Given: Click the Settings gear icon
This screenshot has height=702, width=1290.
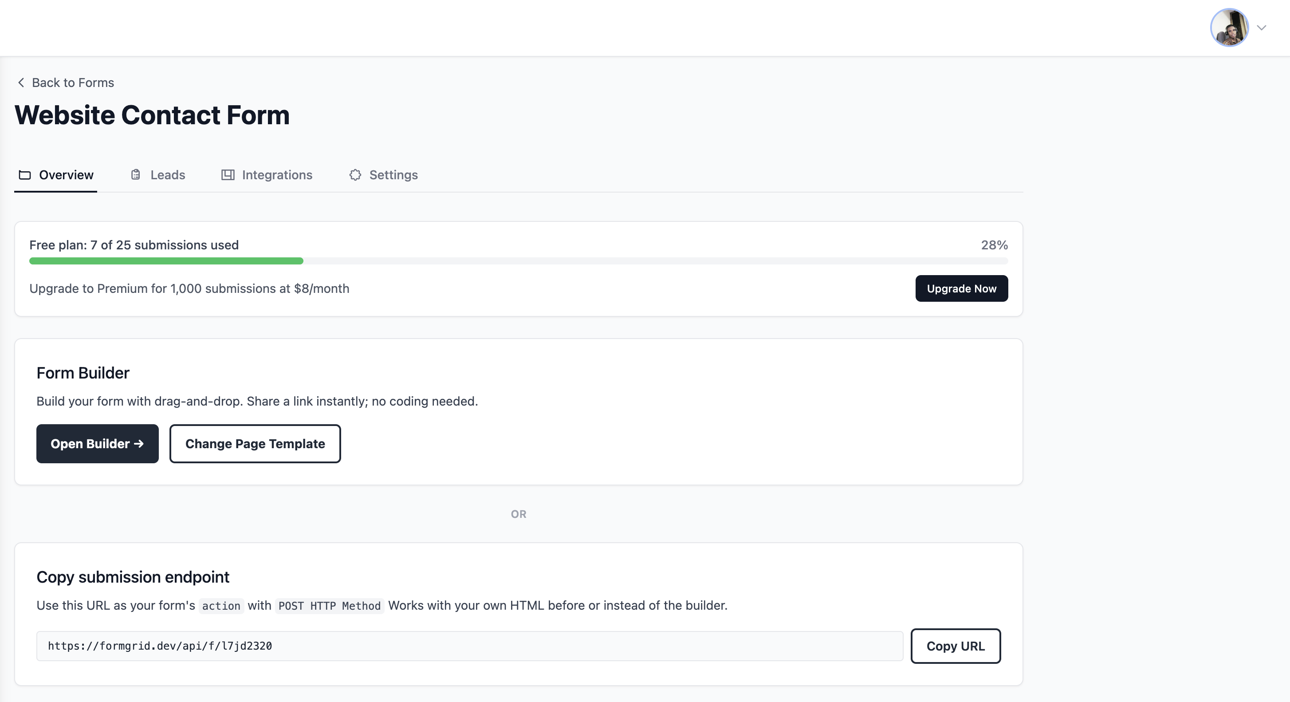Looking at the screenshot, I should [x=355, y=175].
